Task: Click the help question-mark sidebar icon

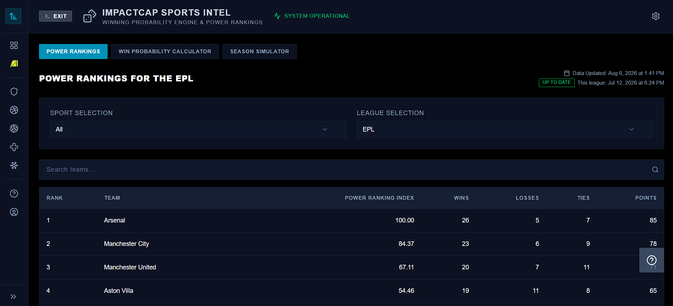Action: (14, 193)
